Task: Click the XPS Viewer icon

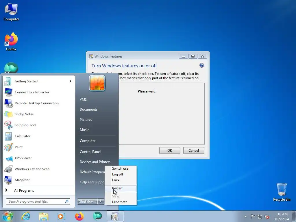Action: [8, 158]
